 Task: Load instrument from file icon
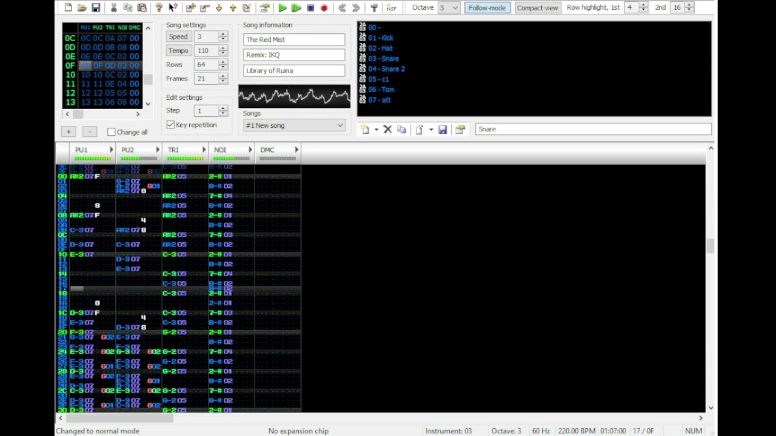point(420,130)
